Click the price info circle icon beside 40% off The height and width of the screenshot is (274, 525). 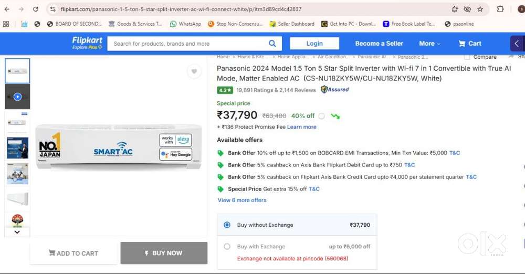[x=321, y=116]
